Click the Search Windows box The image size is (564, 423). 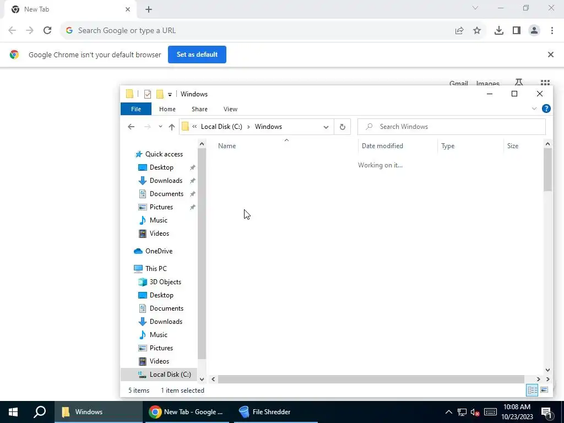coord(452,127)
